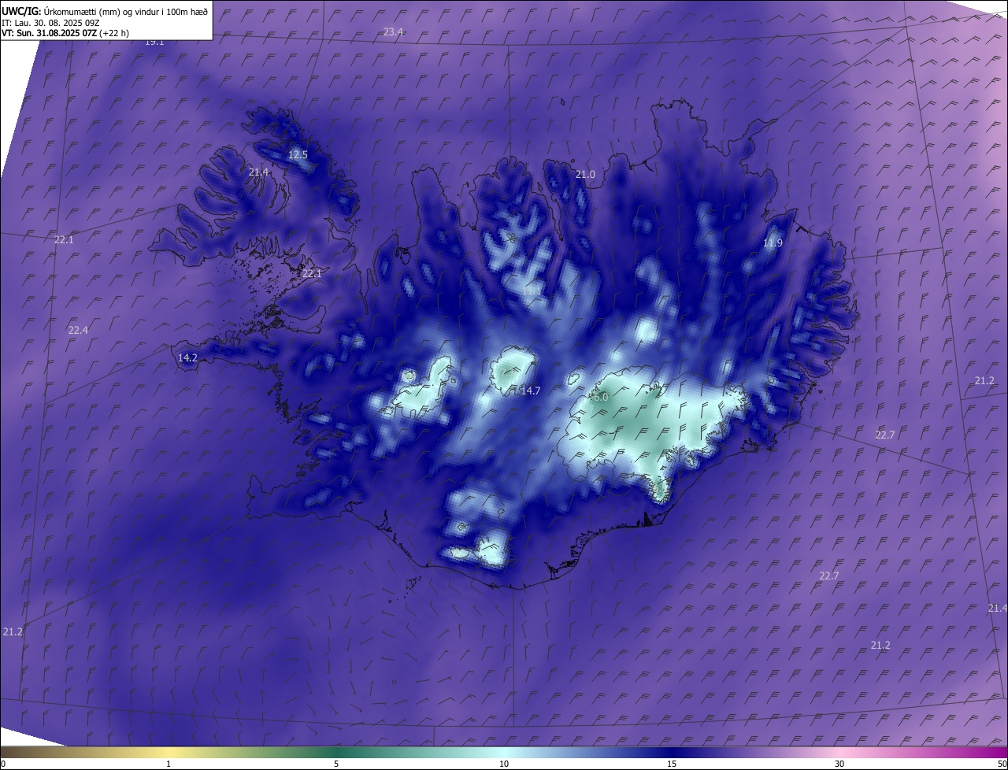Click the 19.1 value label
The image size is (1008, 770).
[154, 43]
